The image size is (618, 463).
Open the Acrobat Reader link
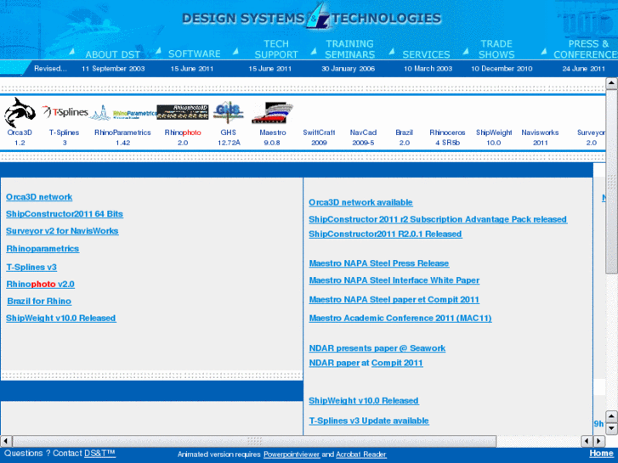[360, 455]
